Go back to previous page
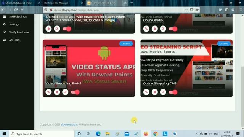244x137 pixels. pyautogui.click(x=3, y=10)
